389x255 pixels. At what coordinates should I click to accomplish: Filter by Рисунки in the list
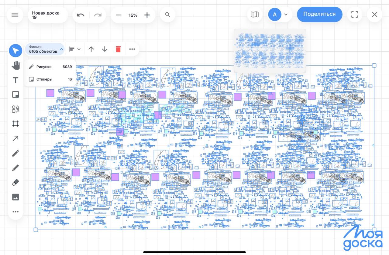pyautogui.click(x=50, y=67)
